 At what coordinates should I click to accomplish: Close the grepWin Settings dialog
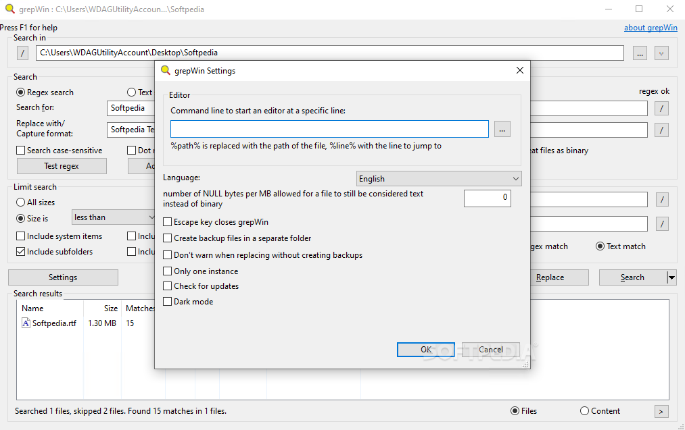coord(520,70)
